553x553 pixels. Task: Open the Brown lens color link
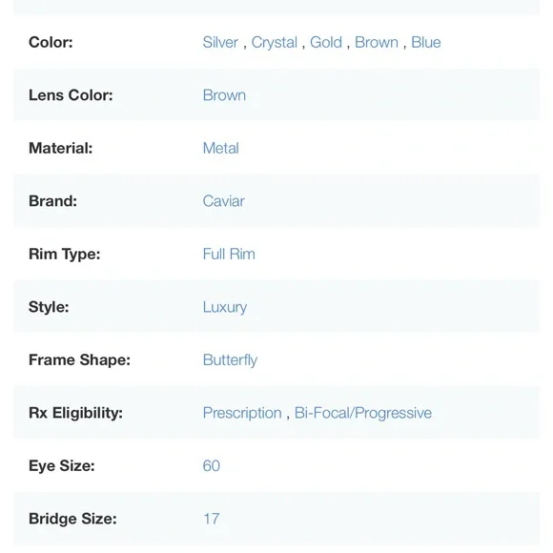pos(224,95)
